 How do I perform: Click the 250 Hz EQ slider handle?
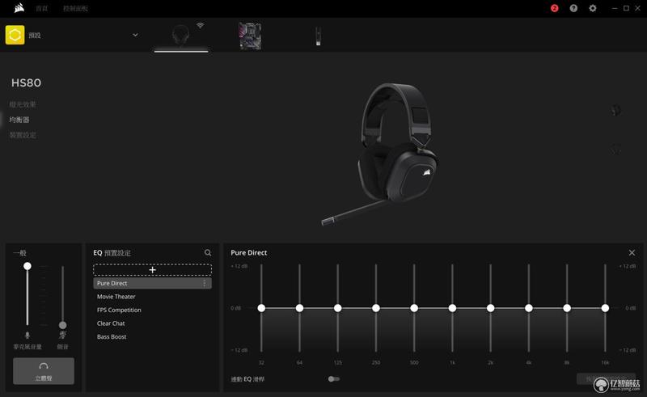click(376, 308)
